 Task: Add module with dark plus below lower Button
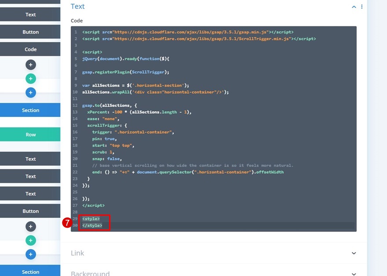point(31,227)
